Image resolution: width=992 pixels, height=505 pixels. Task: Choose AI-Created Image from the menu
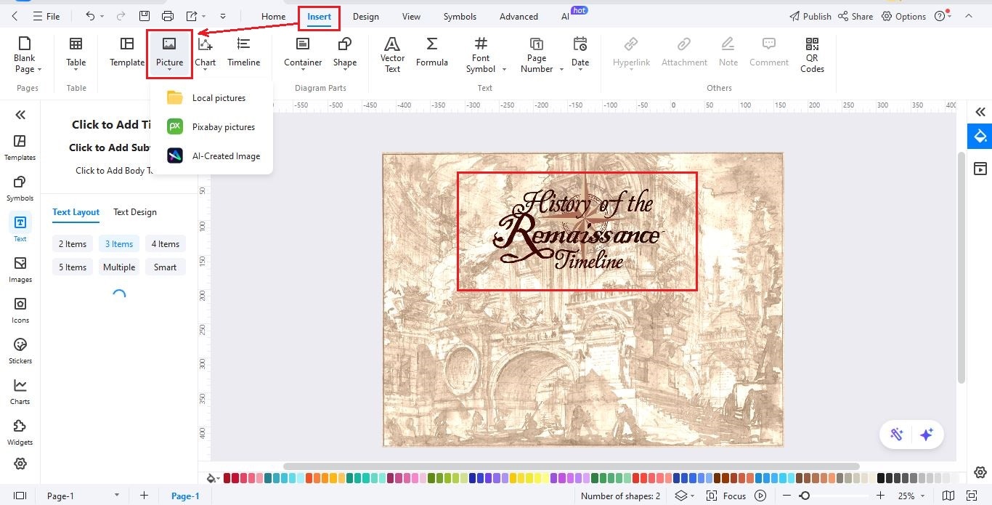211,156
